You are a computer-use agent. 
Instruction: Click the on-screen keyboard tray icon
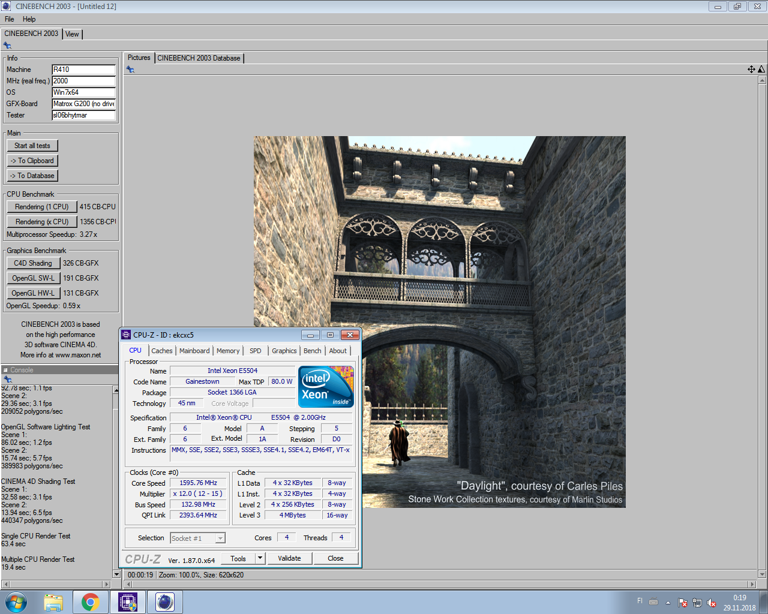[x=653, y=602]
